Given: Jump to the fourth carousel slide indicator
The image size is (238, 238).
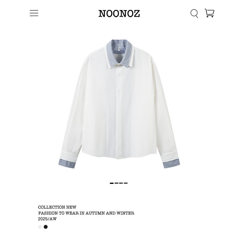Looking at the screenshot, I should point(126,183).
